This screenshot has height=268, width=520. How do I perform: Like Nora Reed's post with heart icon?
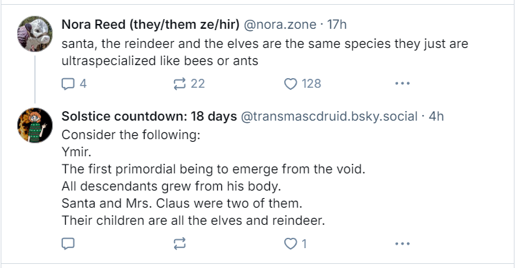(x=290, y=84)
